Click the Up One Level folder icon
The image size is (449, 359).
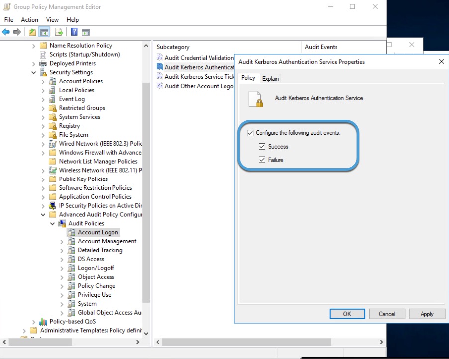coord(32,32)
